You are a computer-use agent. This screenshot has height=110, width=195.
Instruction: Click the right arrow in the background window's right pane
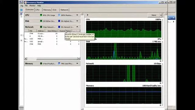click(x=174, y=22)
